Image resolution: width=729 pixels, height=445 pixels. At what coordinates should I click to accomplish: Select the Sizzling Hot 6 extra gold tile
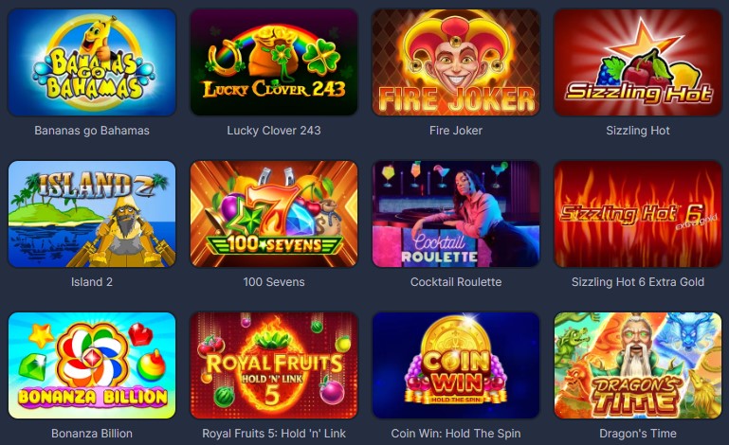[638, 214]
